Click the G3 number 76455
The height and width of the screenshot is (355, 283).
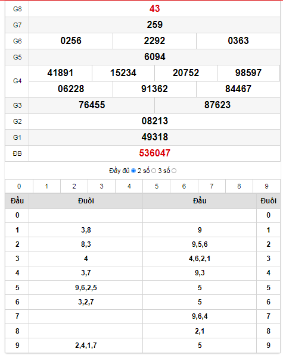coord(92,105)
